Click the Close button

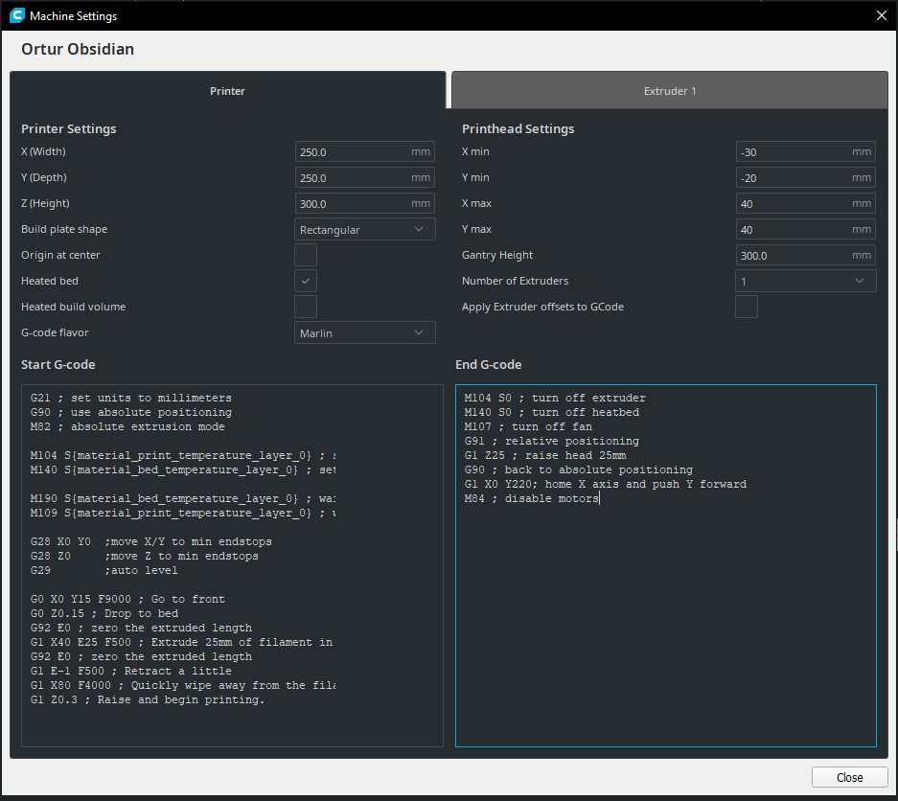(849, 777)
